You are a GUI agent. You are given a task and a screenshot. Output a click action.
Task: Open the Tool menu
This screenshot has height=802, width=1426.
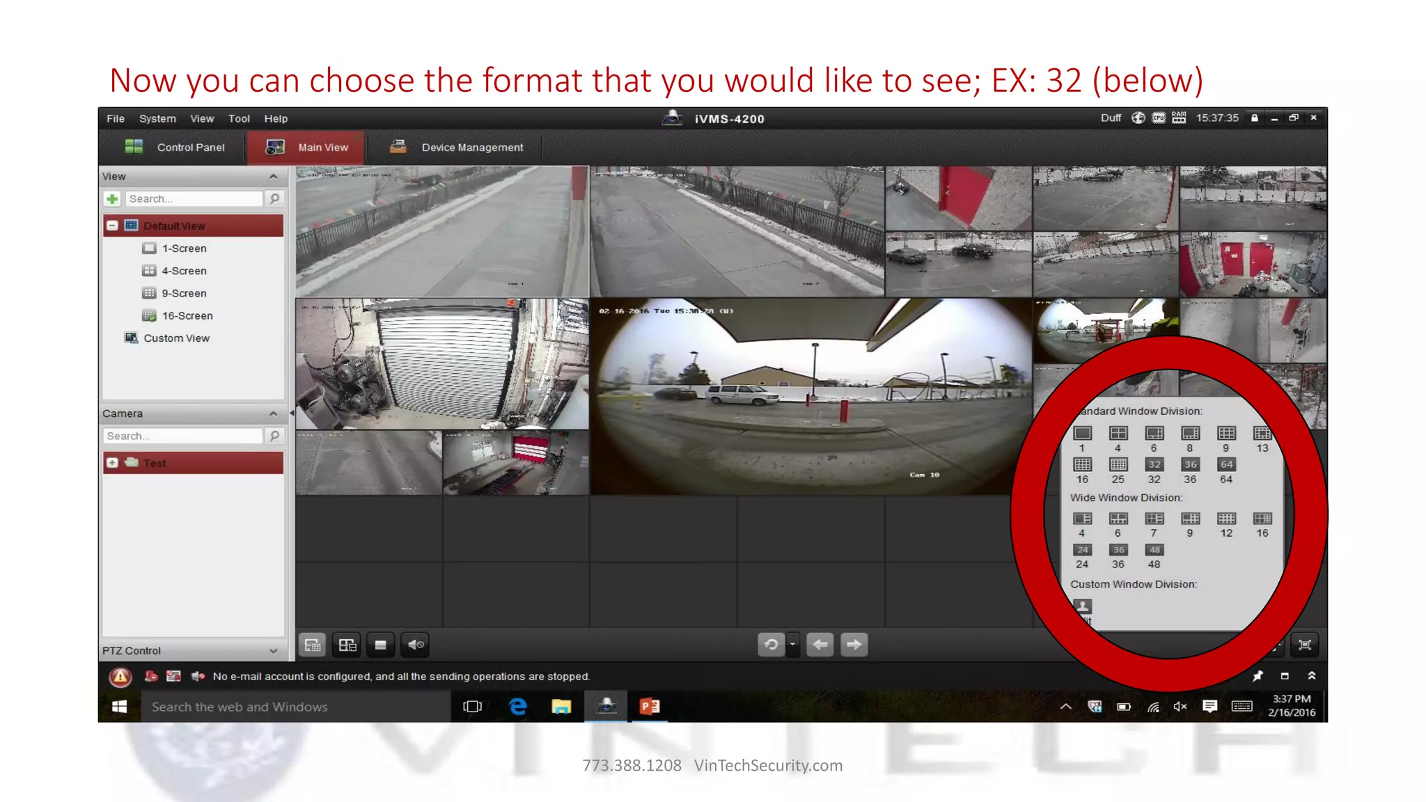click(x=239, y=119)
